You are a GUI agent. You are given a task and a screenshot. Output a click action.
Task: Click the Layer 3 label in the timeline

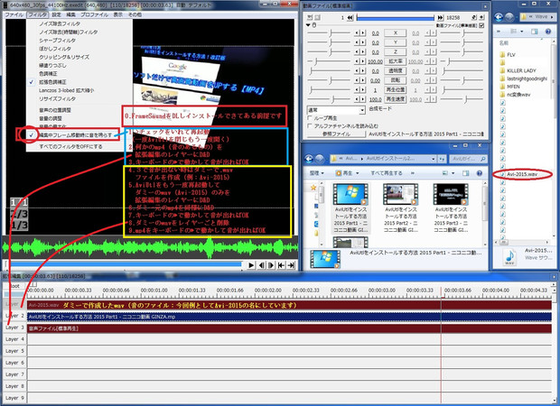point(13,327)
